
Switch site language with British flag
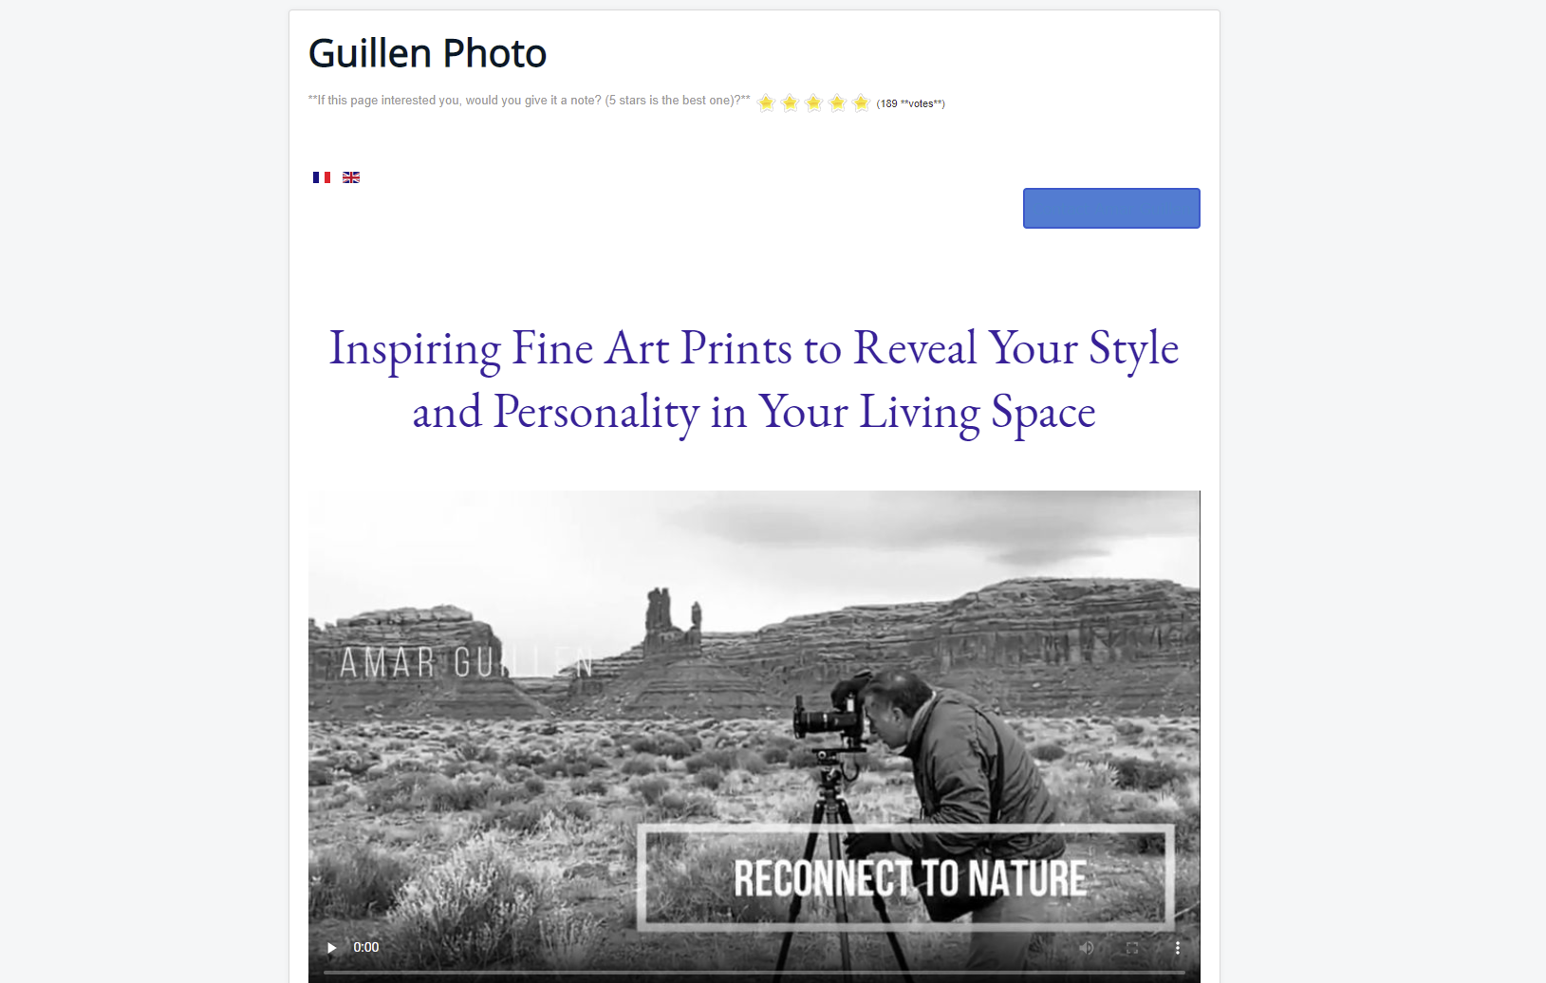351,177
